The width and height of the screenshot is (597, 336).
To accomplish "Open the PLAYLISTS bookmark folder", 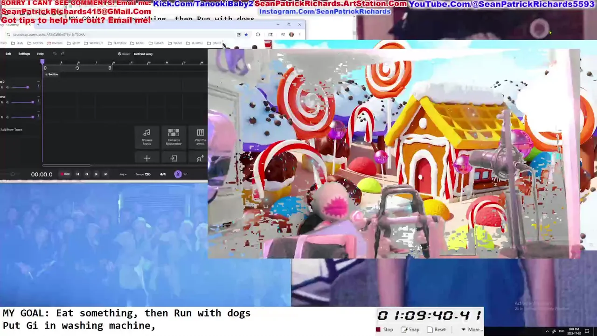I will coord(117,43).
